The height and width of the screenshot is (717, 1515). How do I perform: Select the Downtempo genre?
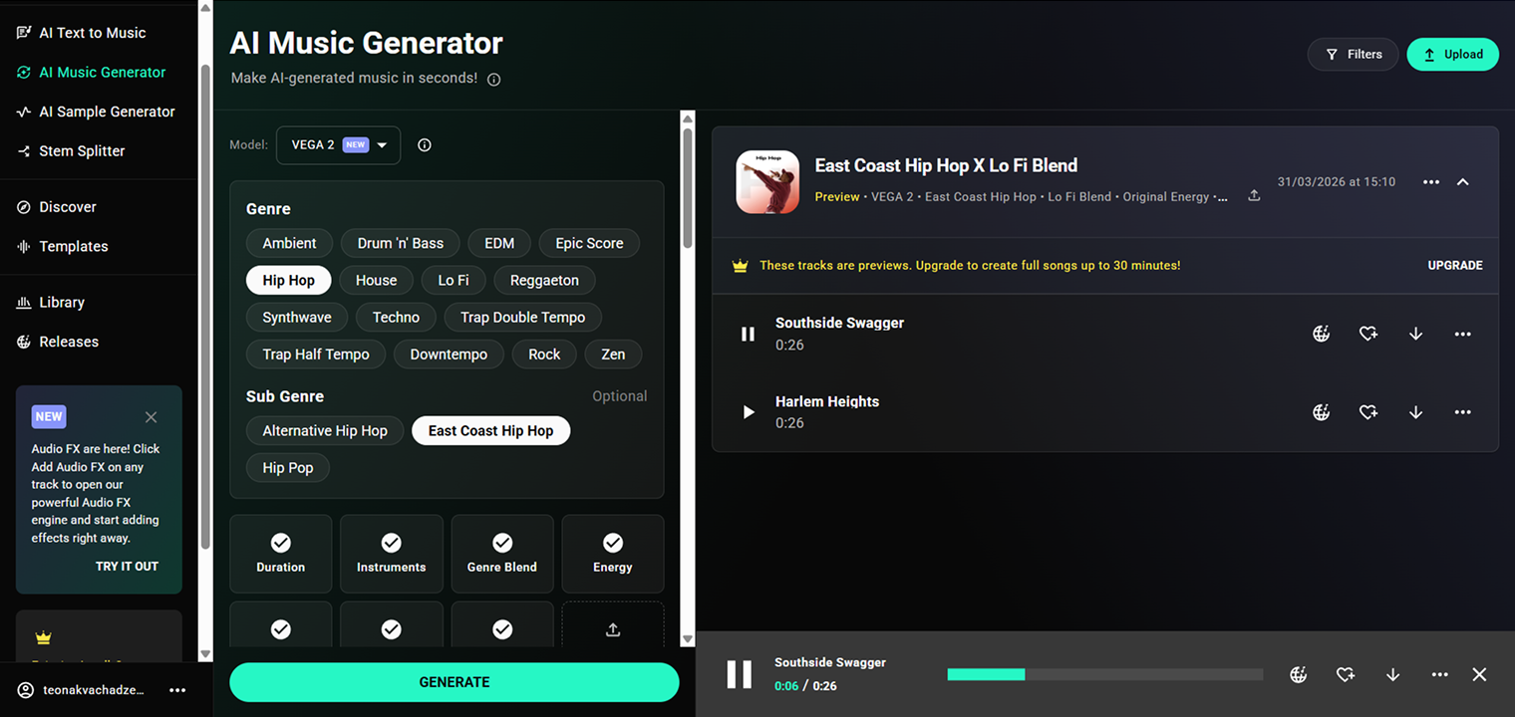click(x=449, y=354)
